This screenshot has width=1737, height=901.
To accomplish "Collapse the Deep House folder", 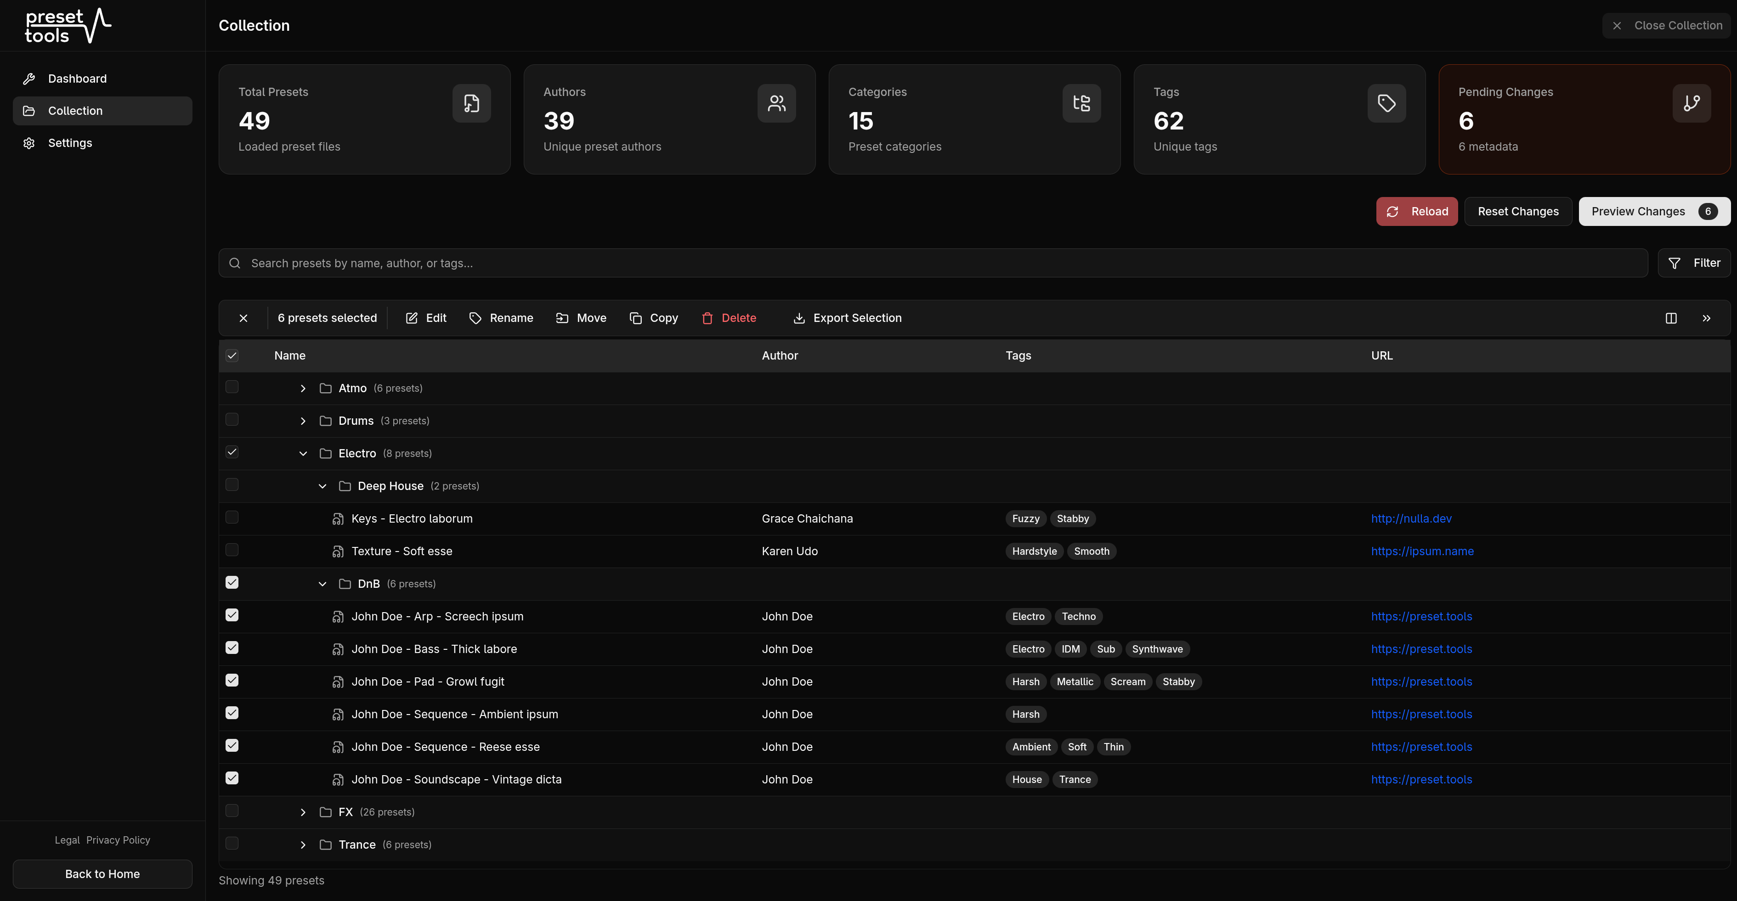I will (x=323, y=487).
